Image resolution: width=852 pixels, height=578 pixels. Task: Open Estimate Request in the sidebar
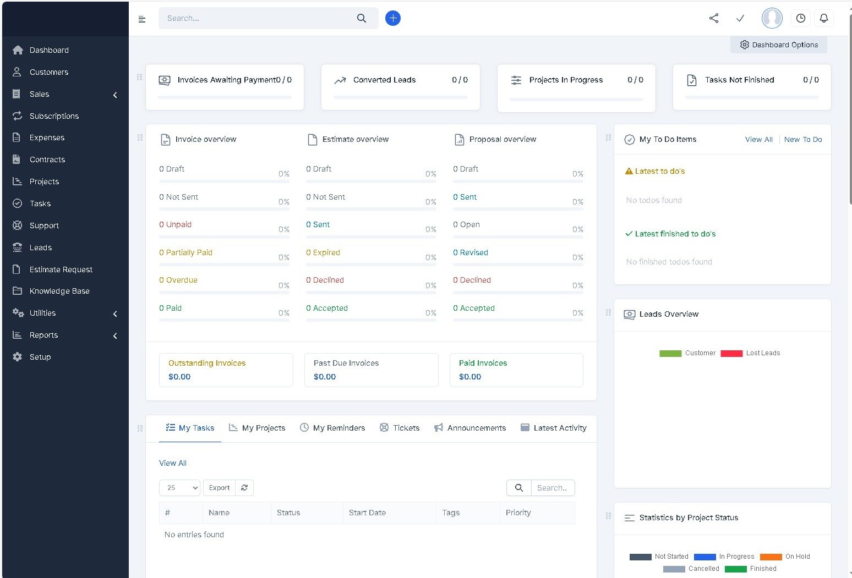pos(65,269)
